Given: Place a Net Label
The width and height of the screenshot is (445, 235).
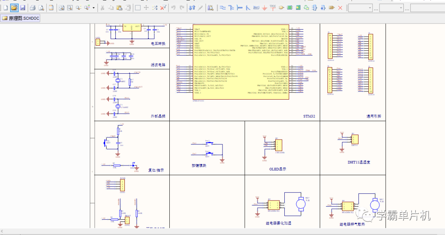Looking at the screenshot, I should coord(256,8).
